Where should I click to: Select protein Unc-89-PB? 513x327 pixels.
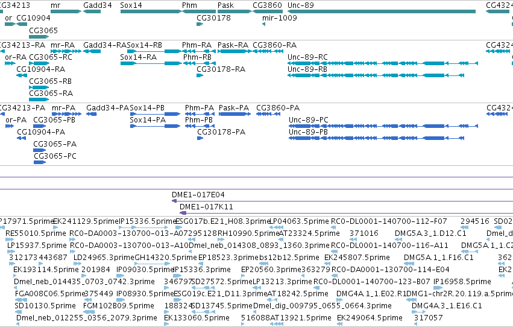(377, 138)
